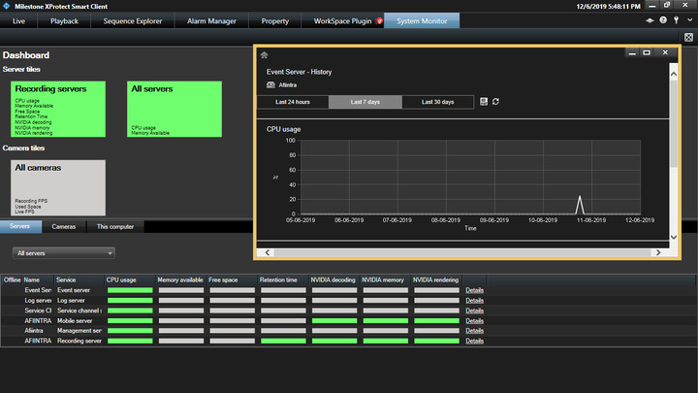
Task: Select the Last 30 days time range
Action: (439, 101)
